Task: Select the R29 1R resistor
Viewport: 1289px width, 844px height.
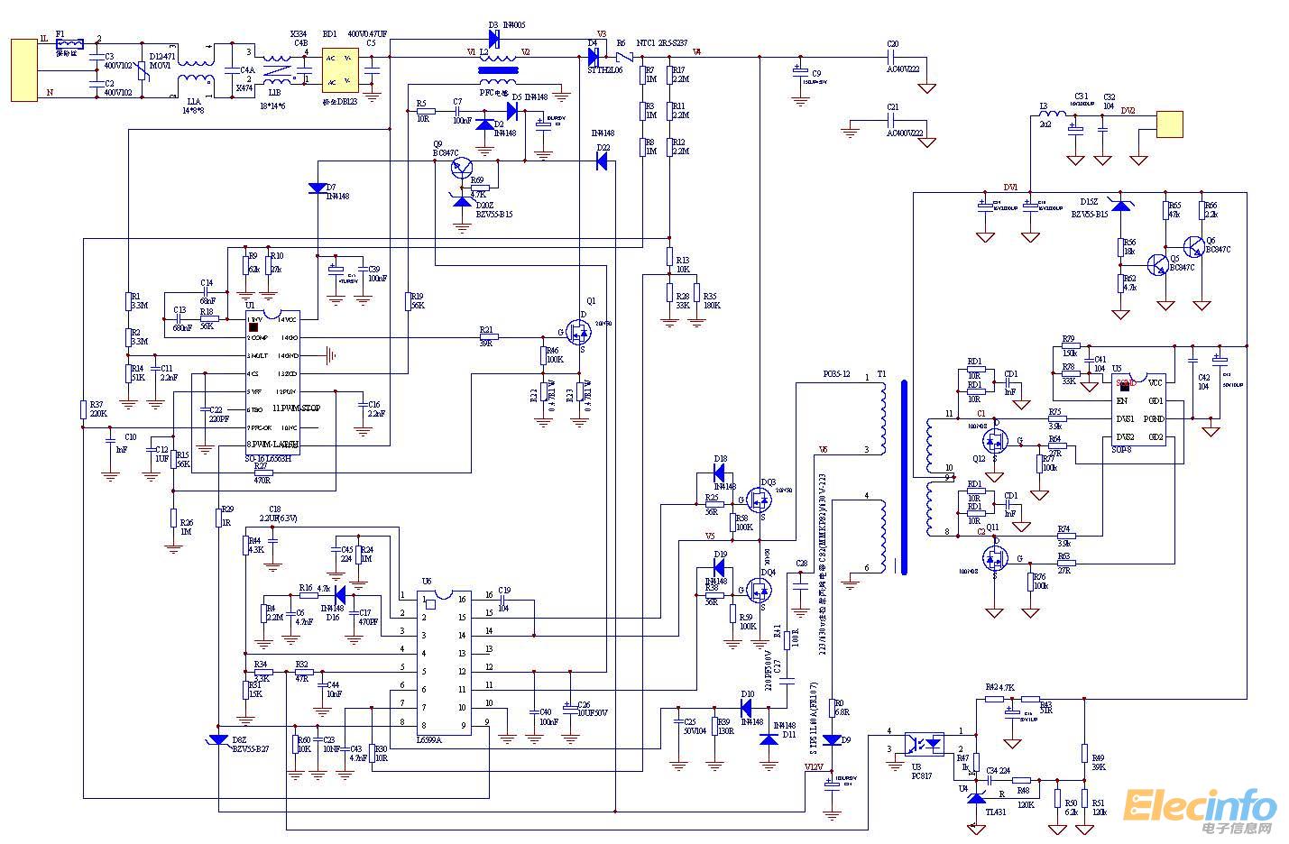Action: tap(217, 518)
